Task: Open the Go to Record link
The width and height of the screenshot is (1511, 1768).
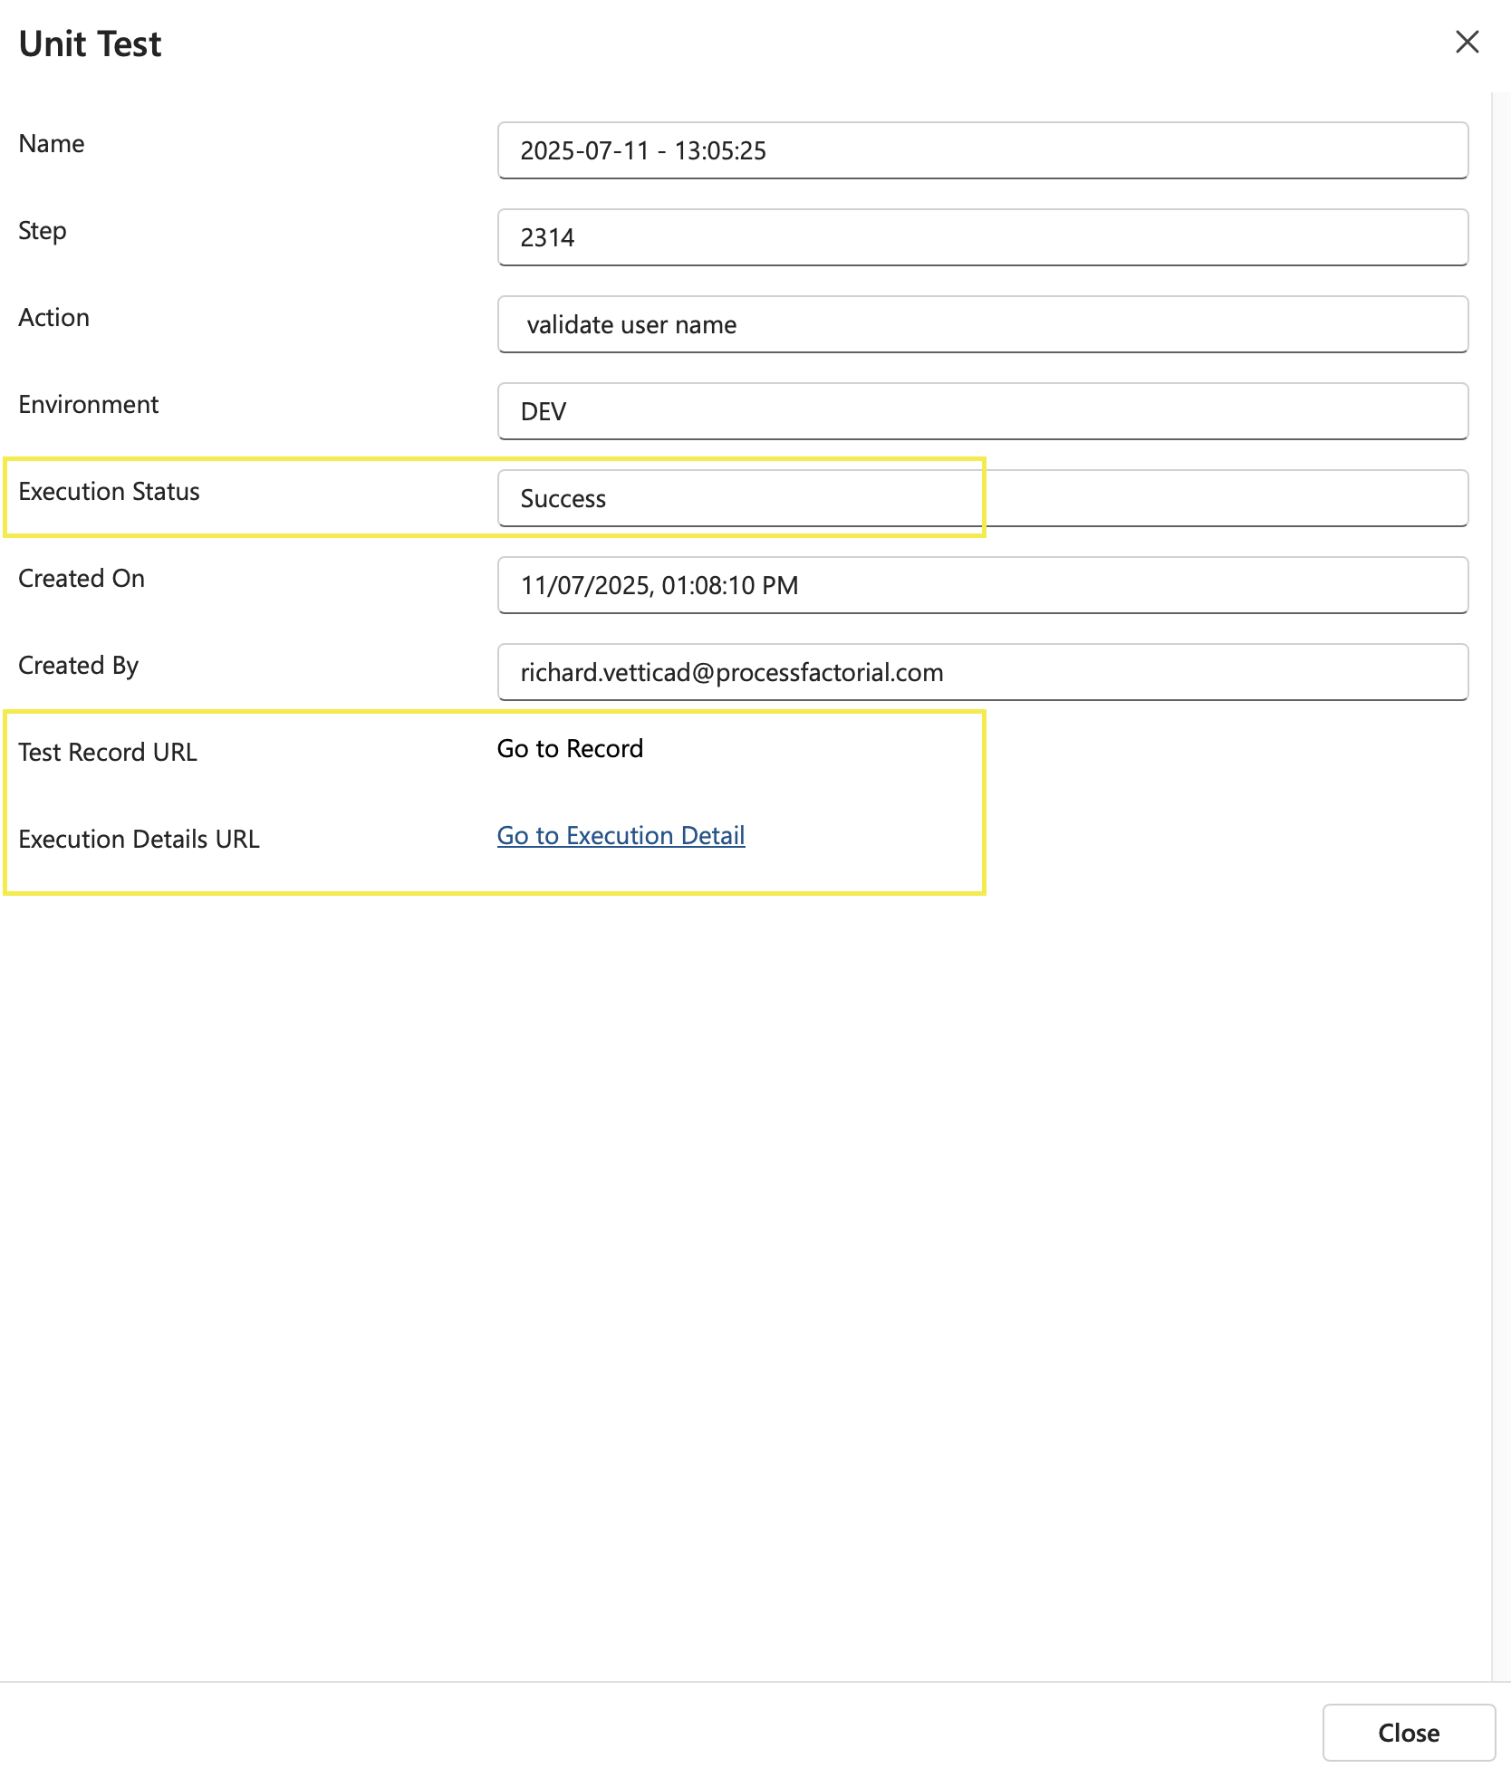Action: point(570,749)
